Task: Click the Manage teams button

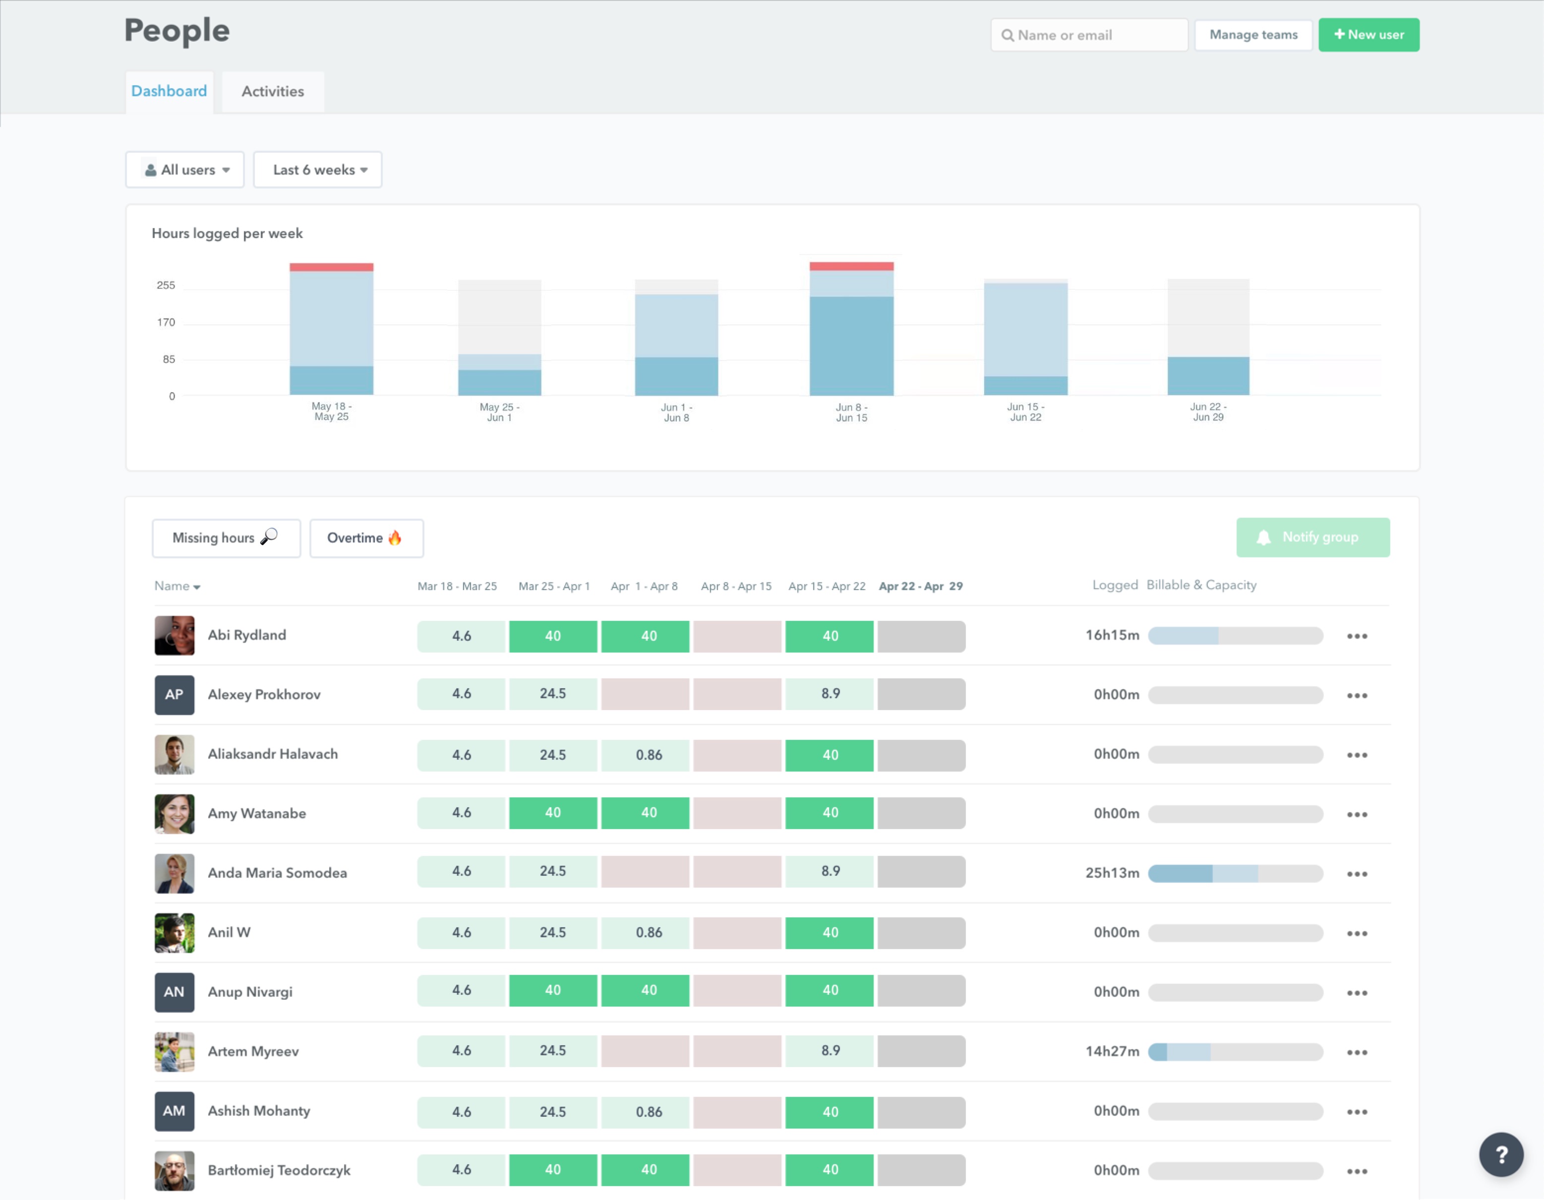Action: pos(1253,34)
